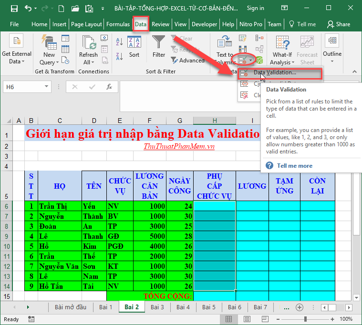
Task: Collapse the ribbon with the chevron
Action: click(354, 72)
